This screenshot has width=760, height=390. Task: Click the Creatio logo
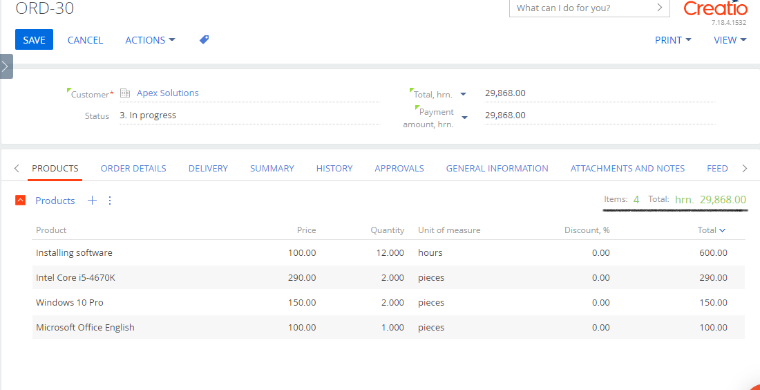click(715, 9)
